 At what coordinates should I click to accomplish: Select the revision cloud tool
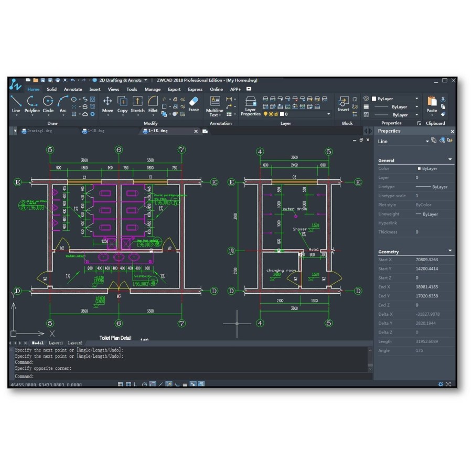click(85, 114)
